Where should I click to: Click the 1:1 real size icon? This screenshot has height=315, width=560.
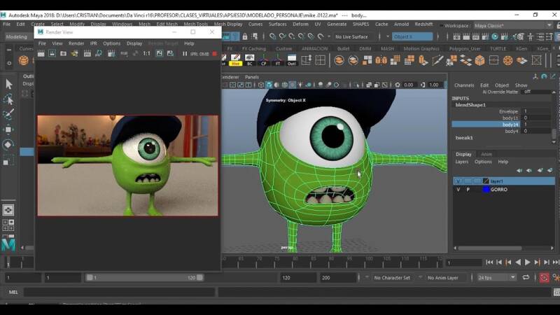point(146,53)
